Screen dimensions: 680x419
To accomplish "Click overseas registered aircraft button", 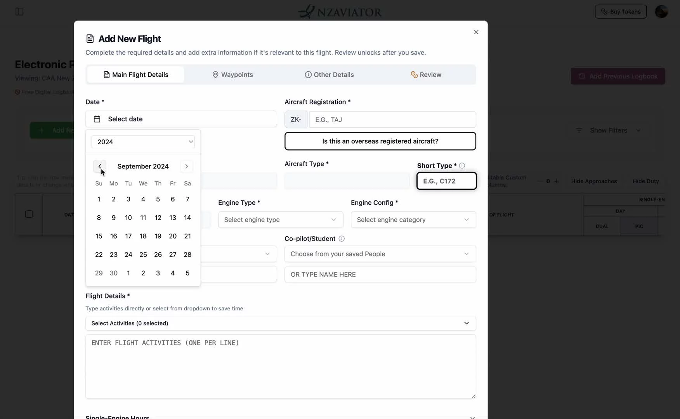I will click(380, 141).
